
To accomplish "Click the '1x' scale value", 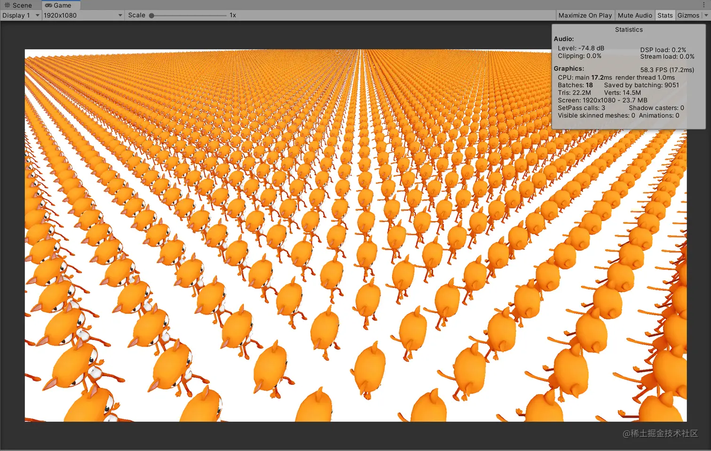I will pos(233,15).
